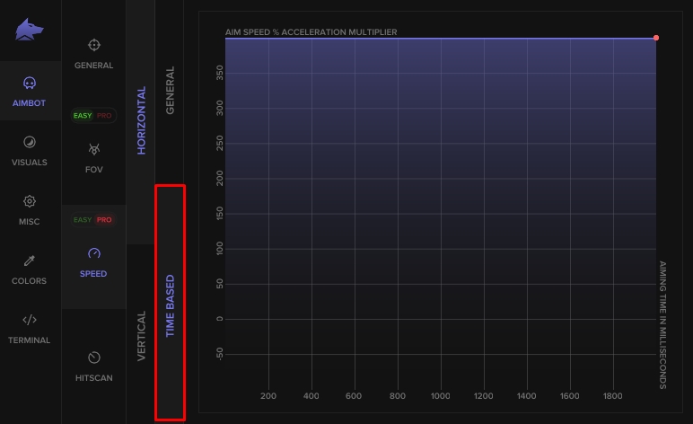Select the FOV category icon
This screenshot has width=693, height=424.
pyautogui.click(x=93, y=148)
